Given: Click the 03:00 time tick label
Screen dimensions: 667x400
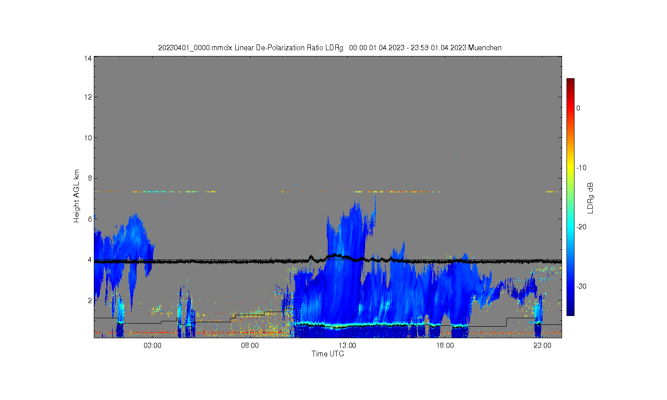Looking at the screenshot, I should click(153, 346).
